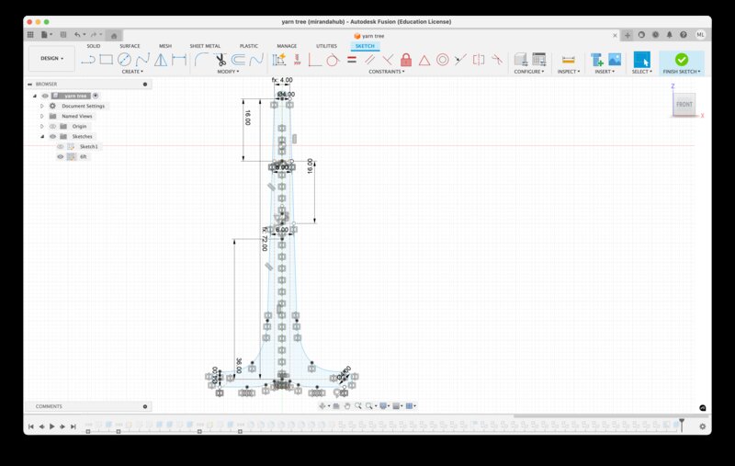This screenshot has width=735, height=466.
Task: Select the Center Diameter Circle tool
Action: pos(124,60)
